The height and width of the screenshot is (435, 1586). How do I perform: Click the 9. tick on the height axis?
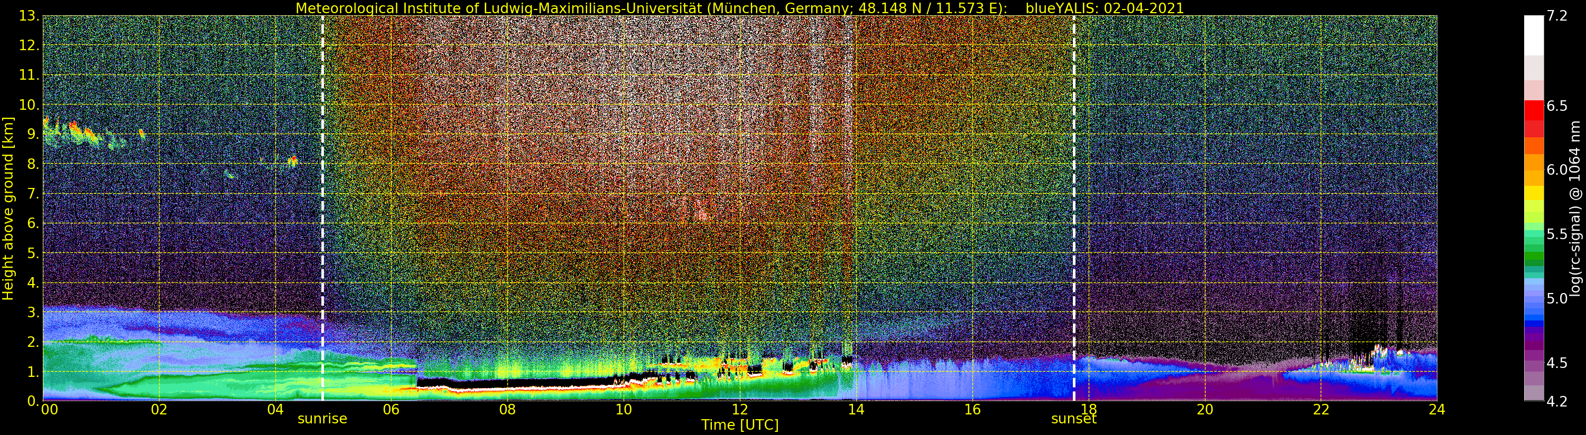(33, 134)
